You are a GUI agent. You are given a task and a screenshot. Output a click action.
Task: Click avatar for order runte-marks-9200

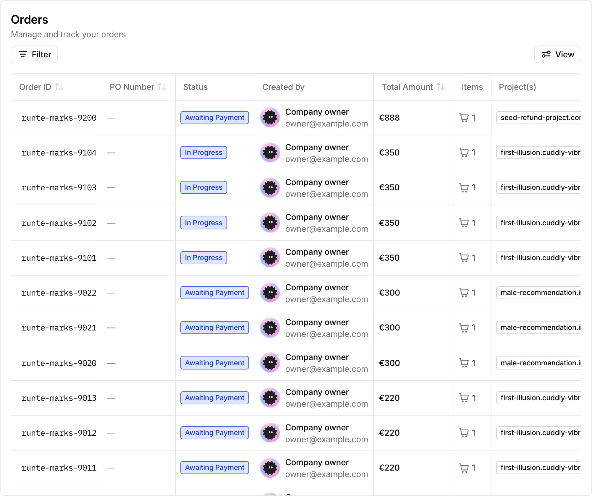(270, 118)
